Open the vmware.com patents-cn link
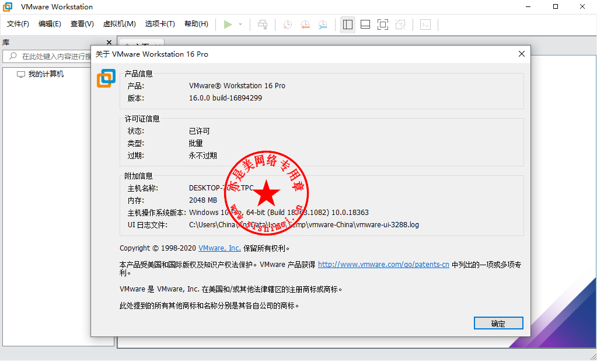The width and height of the screenshot is (597, 361). (x=383, y=265)
